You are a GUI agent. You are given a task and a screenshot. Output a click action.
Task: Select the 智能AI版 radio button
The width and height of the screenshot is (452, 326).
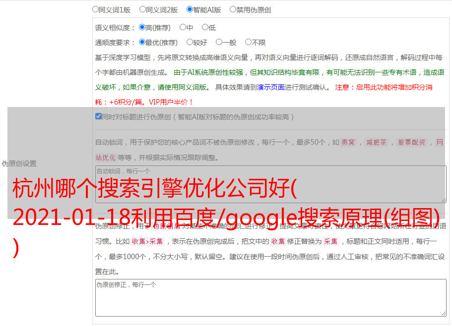click(190, 9)
